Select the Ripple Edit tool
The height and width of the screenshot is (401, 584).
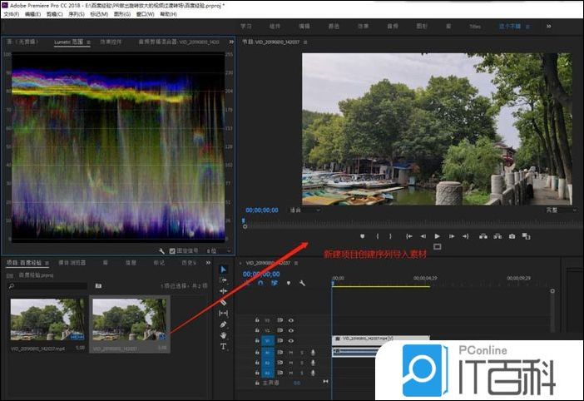point(223,291)
